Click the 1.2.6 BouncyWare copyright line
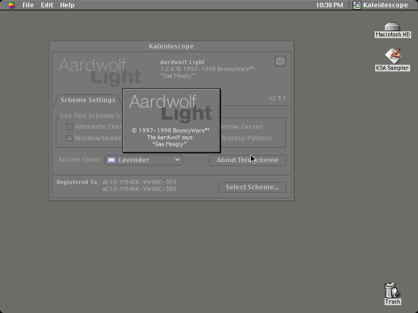 pos(207,69)
